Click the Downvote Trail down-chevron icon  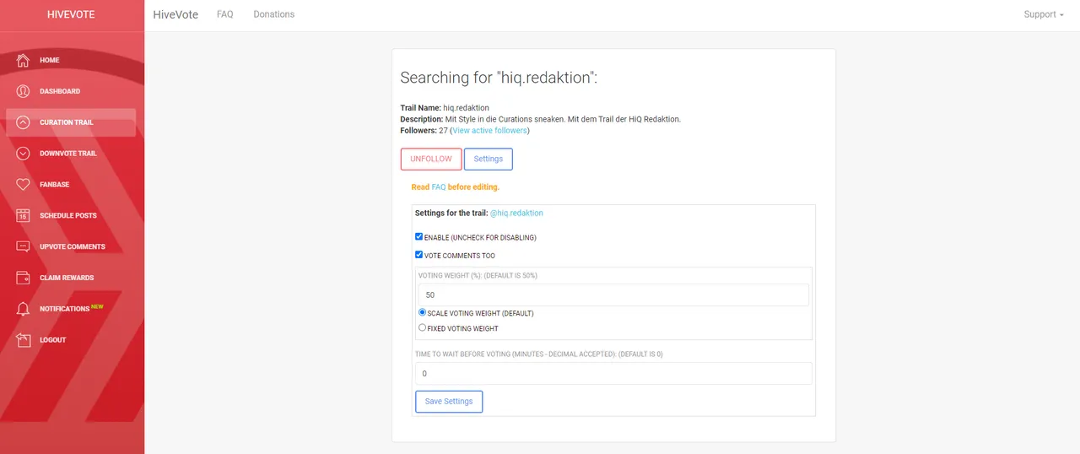click(23, 154)
